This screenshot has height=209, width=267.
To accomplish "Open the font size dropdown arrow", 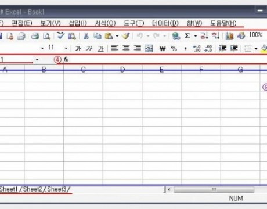I will point(66,48).
